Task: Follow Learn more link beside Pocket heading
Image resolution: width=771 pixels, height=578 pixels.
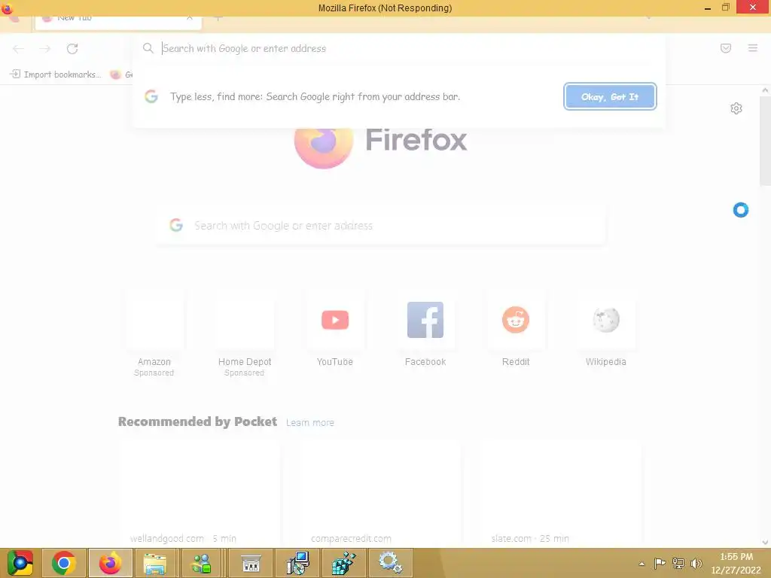Action: [309, 423]
